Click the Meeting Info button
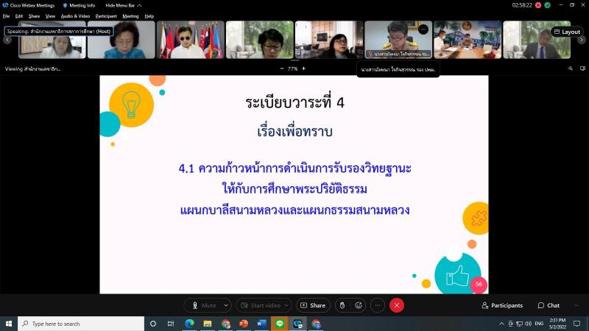 tap(79, 5)
